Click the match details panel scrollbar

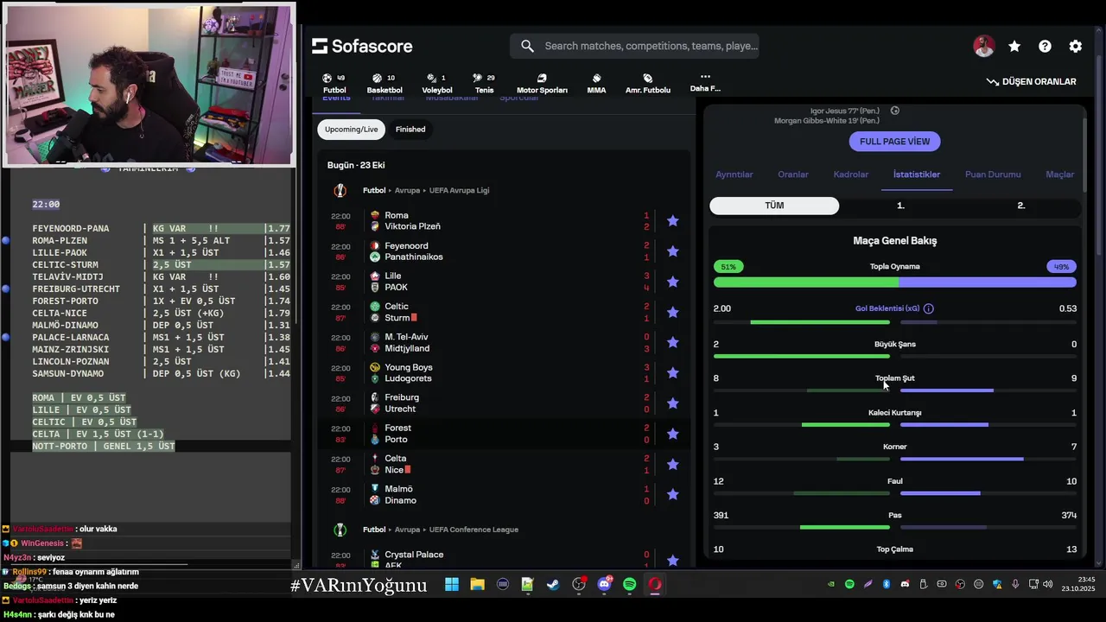[x=1084, y=157]
